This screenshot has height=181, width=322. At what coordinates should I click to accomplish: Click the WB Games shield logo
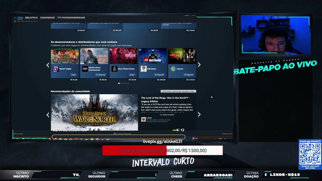tap(144, 69)
